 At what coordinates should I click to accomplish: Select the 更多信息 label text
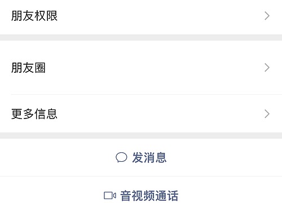point(34,114)
